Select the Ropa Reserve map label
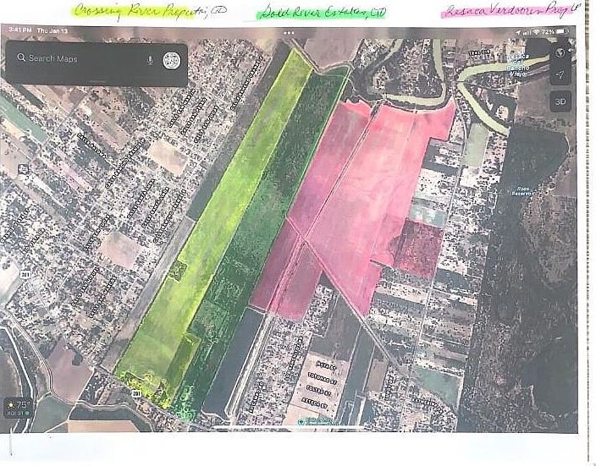 coord(521,191)
